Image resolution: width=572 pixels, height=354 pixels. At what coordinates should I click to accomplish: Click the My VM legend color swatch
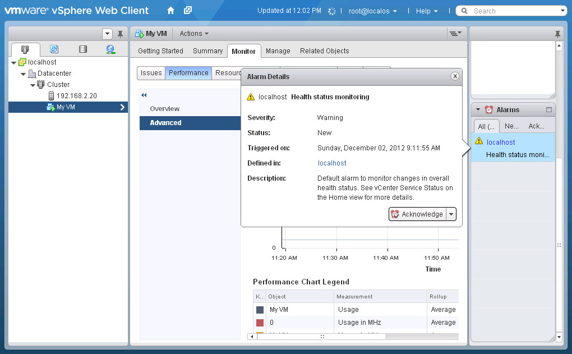(260, 310)
